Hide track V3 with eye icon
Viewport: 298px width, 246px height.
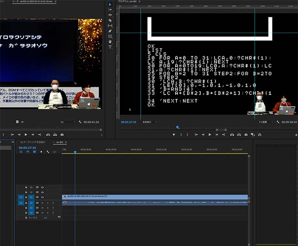coord(42,187)
